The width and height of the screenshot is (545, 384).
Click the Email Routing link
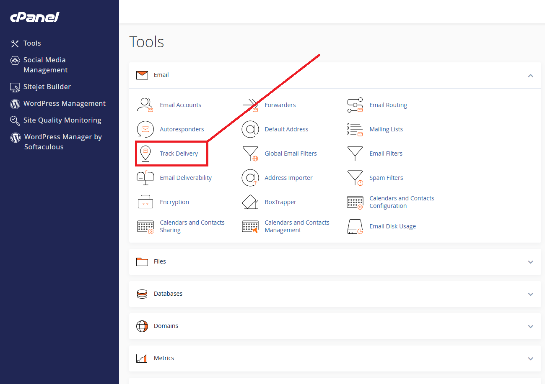click(388, 105)
